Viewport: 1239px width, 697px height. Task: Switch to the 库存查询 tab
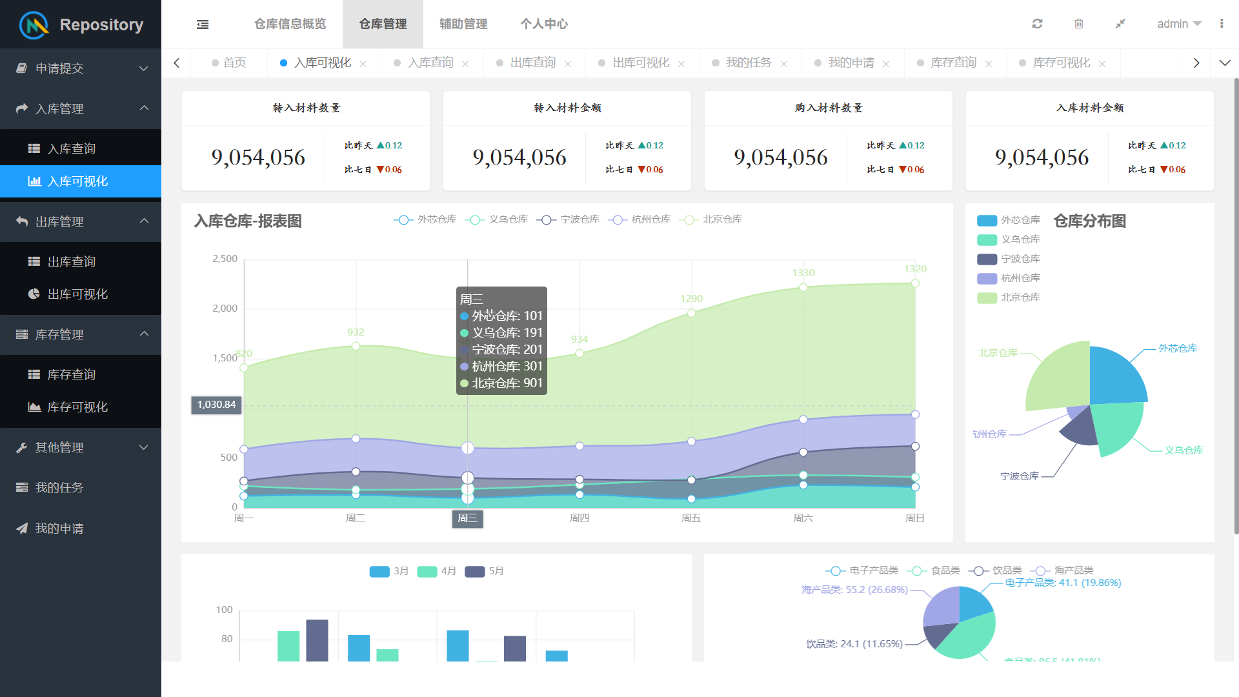tap(953, 63)
